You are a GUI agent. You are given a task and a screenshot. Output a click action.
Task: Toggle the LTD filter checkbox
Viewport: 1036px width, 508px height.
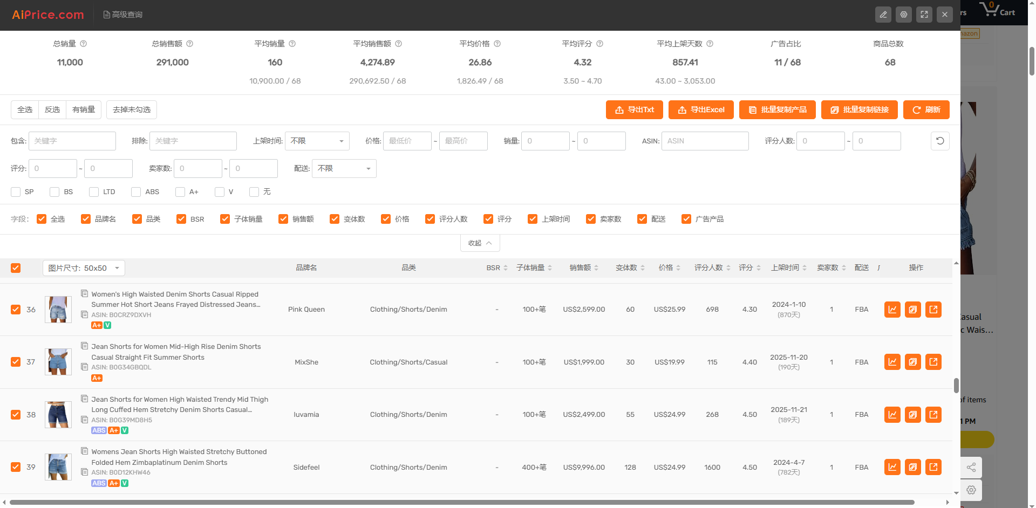pos(94,192)
